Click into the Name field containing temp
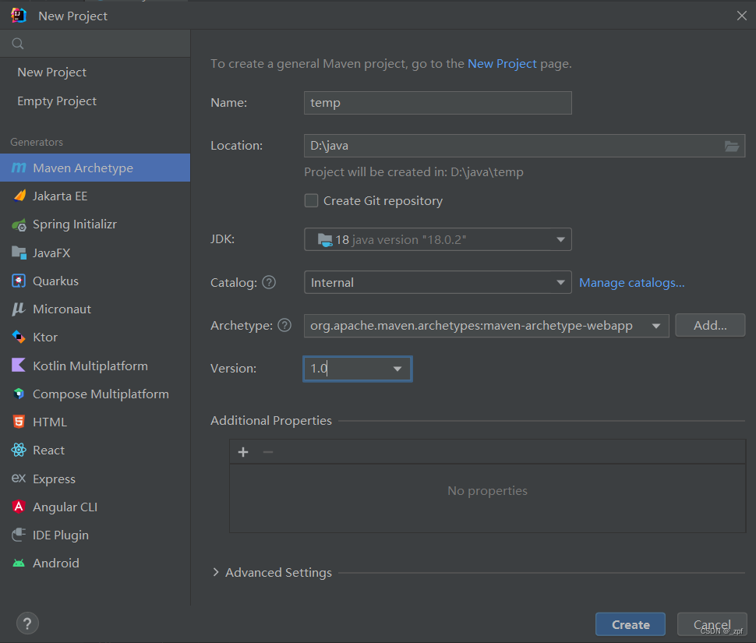The width and height of the screenshot is (756, 643). click(438, 103)
